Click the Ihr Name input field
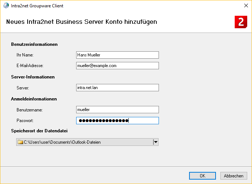Image resolution: width=252 pixels, height=184 pixels. coord(117,55)
